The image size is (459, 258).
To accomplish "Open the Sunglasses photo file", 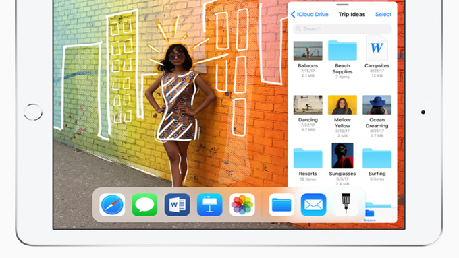I will [x=342, y=156].
